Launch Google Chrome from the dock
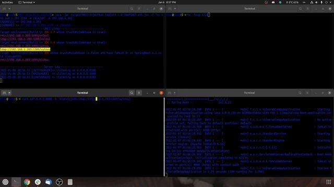 [x=27, y=182]
